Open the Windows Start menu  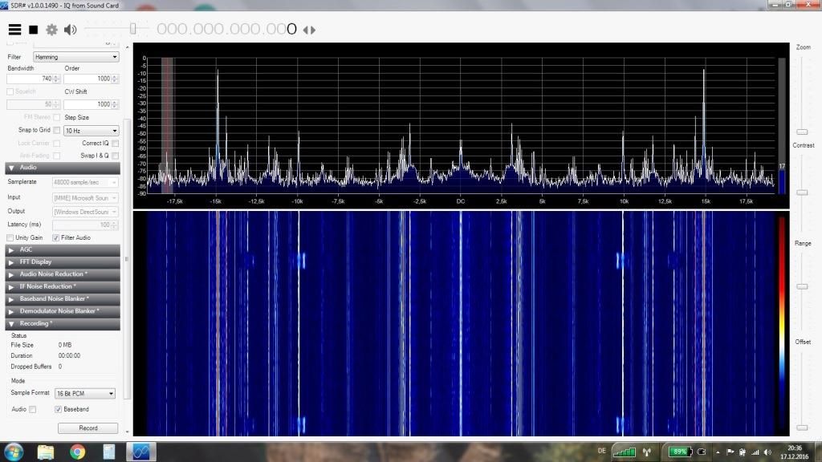tap(14, 452)
